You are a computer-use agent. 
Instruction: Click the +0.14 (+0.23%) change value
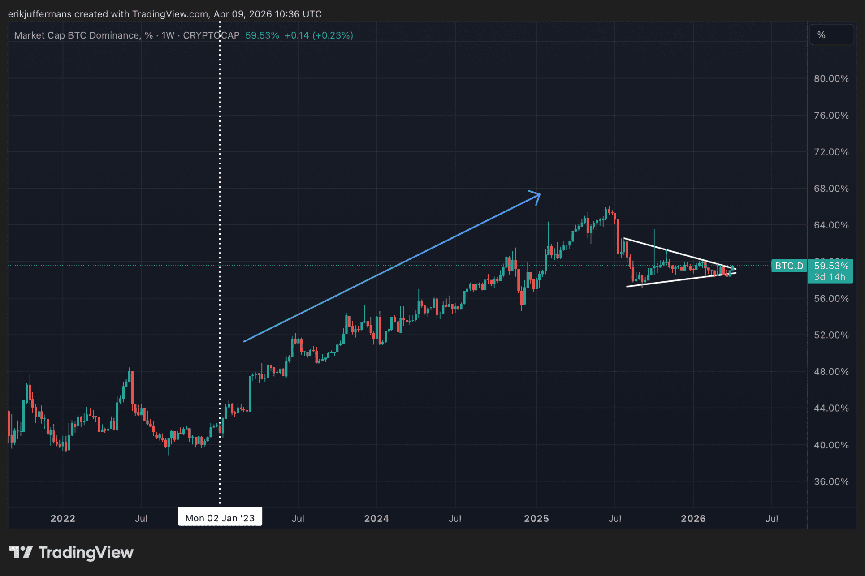[x=319, y=35]
